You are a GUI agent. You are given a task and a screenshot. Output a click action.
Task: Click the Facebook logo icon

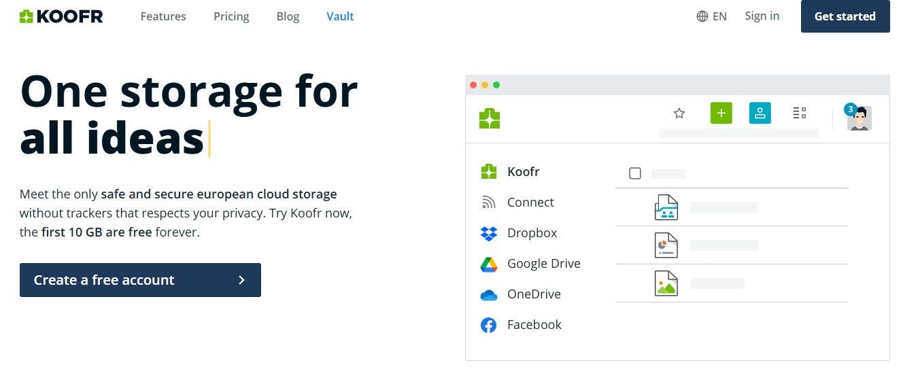(489, 326)
